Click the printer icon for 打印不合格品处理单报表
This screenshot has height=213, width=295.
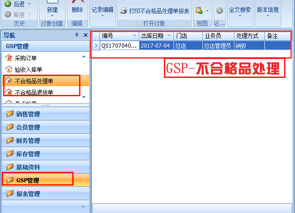[123, 11]
